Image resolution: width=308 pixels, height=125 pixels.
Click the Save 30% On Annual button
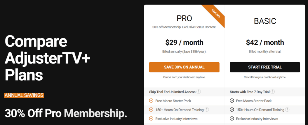pyautogui.click(x=184, y=67)
